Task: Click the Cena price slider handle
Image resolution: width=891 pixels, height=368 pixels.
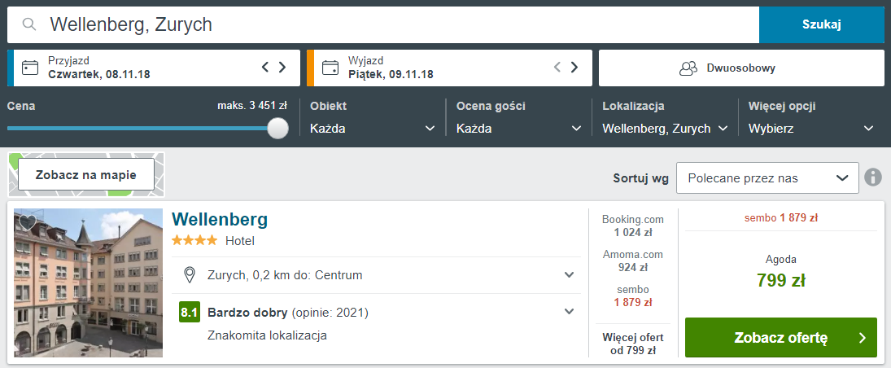Action: [278, 129]
